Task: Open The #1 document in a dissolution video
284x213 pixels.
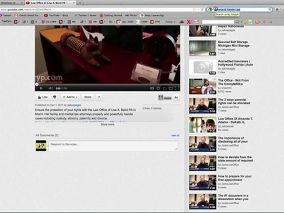Action: (x=233, y=197)
